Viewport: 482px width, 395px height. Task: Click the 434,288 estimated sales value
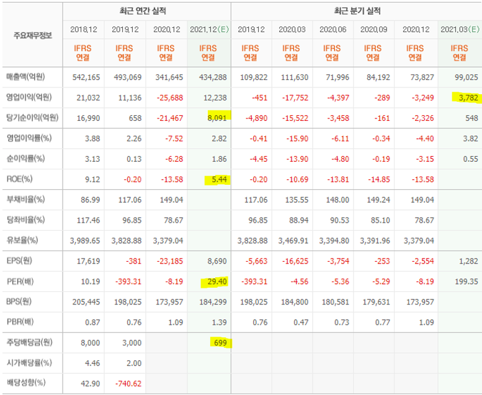[x=213, y=77]
